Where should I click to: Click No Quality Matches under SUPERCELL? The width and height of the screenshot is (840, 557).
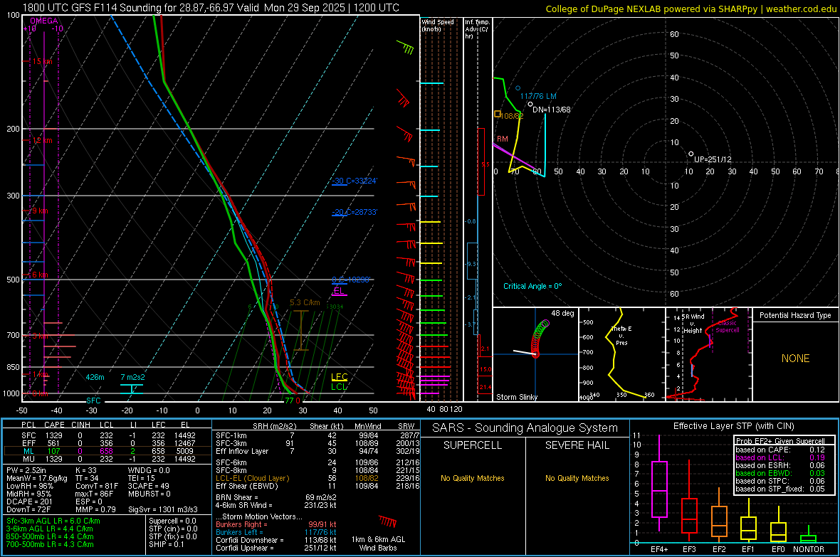coord(473,478)
